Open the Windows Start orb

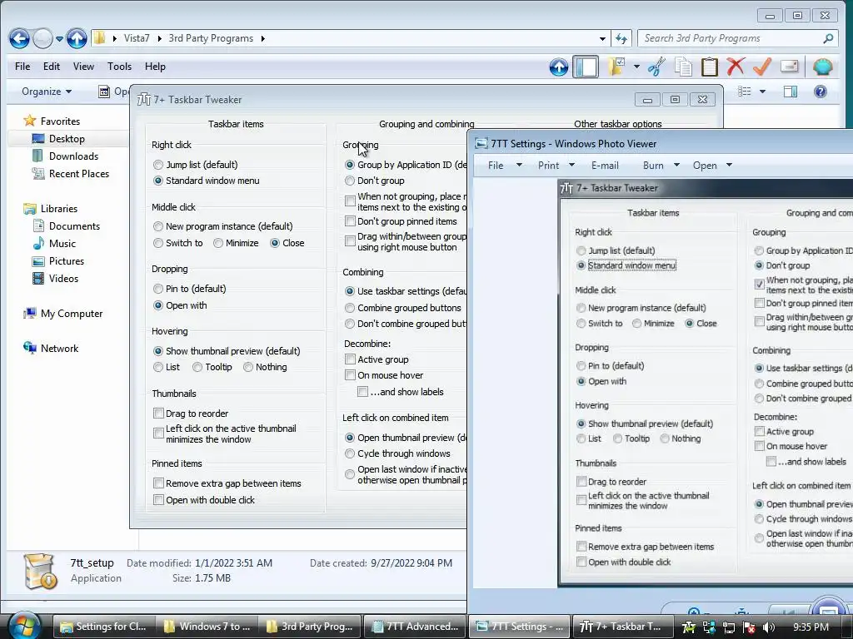click(x=24, y=625)
